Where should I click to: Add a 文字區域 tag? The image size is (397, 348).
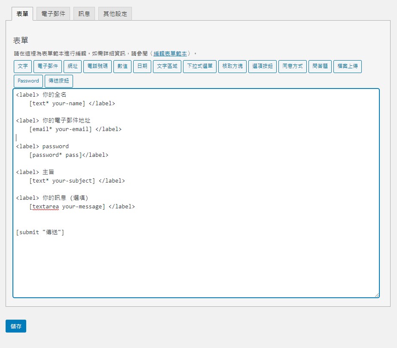coord(167,67)
